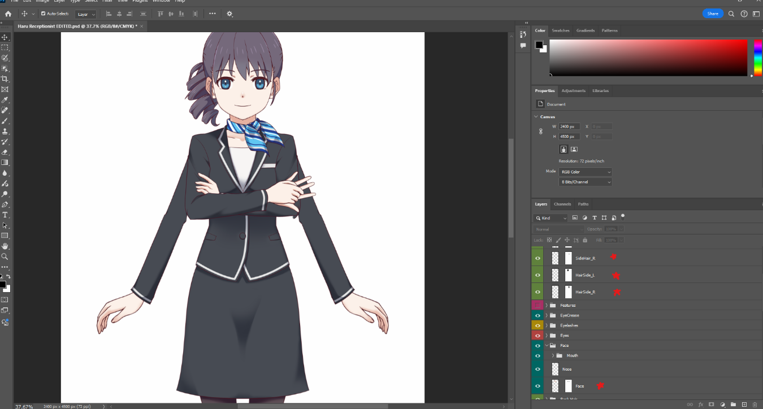Switch to the Adjustments tab
Screen dimensions: 763x409
click(573, 90)
